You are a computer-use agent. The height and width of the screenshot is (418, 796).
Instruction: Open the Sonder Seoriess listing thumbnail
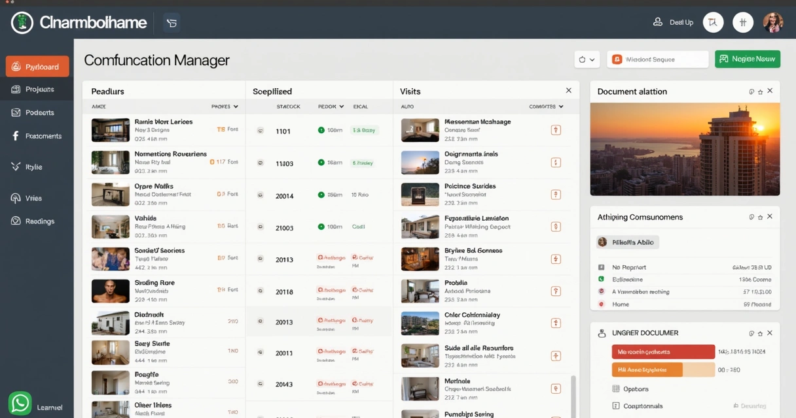point(111,259)
